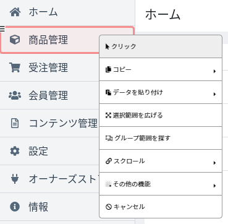The width and height of the screenshot is (228, 224).
Task: Choose キャンセル to dismiss the menu
Action: (161, 207)
